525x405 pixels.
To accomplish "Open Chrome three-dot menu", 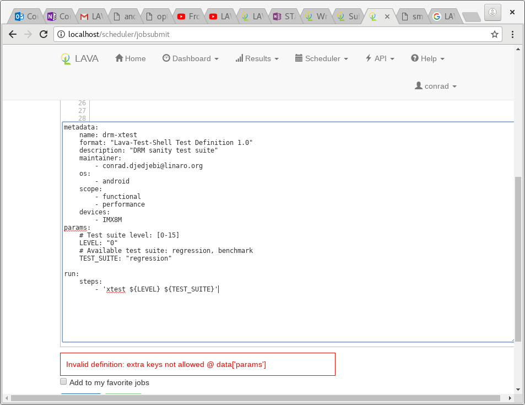I will click(513, 34).
